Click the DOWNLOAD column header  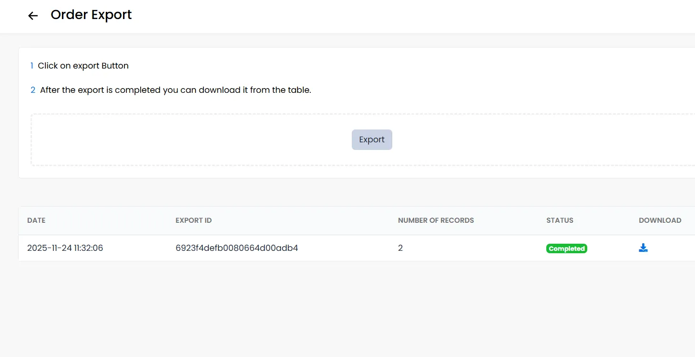(x=660, y=220)
